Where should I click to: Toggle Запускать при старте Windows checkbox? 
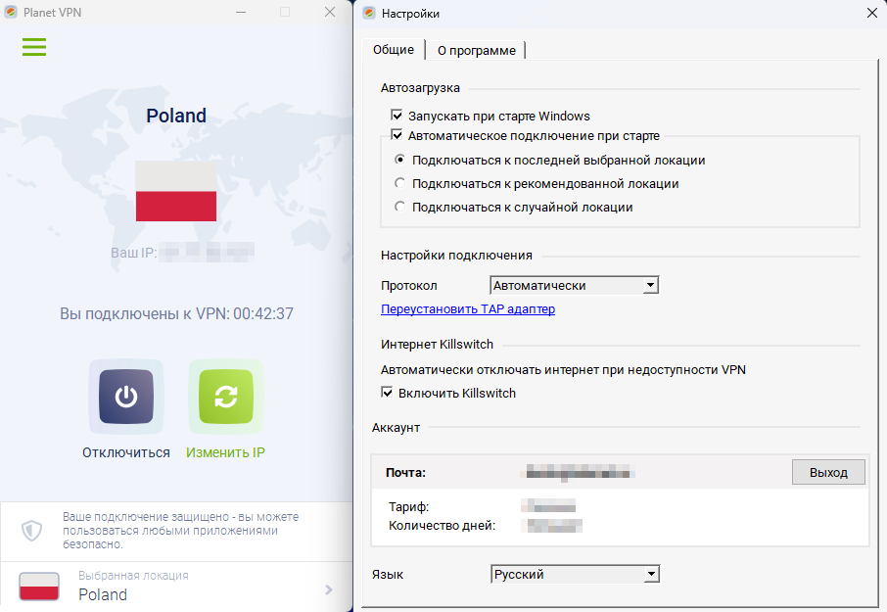pos(397,116)
